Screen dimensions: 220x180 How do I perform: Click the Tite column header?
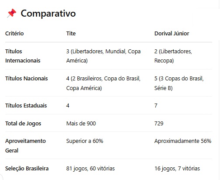coord(71,34)
